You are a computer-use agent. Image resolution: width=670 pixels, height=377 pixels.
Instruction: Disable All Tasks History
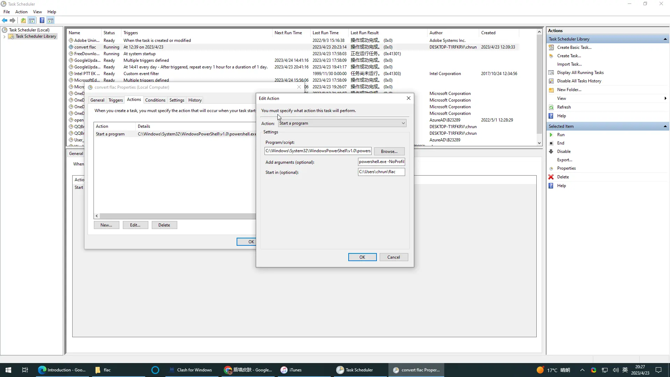[x=580, y=81]
